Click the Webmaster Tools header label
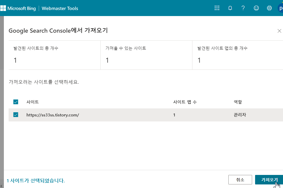283x188 pixels. [60, 8]
